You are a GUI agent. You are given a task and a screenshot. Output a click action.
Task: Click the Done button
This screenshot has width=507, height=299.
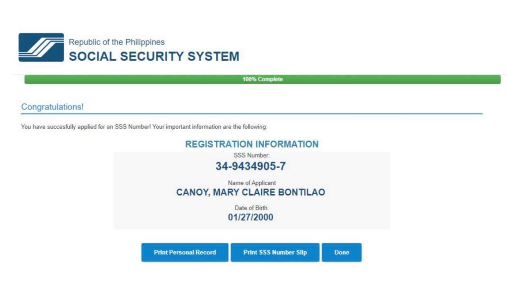(342, 252)
